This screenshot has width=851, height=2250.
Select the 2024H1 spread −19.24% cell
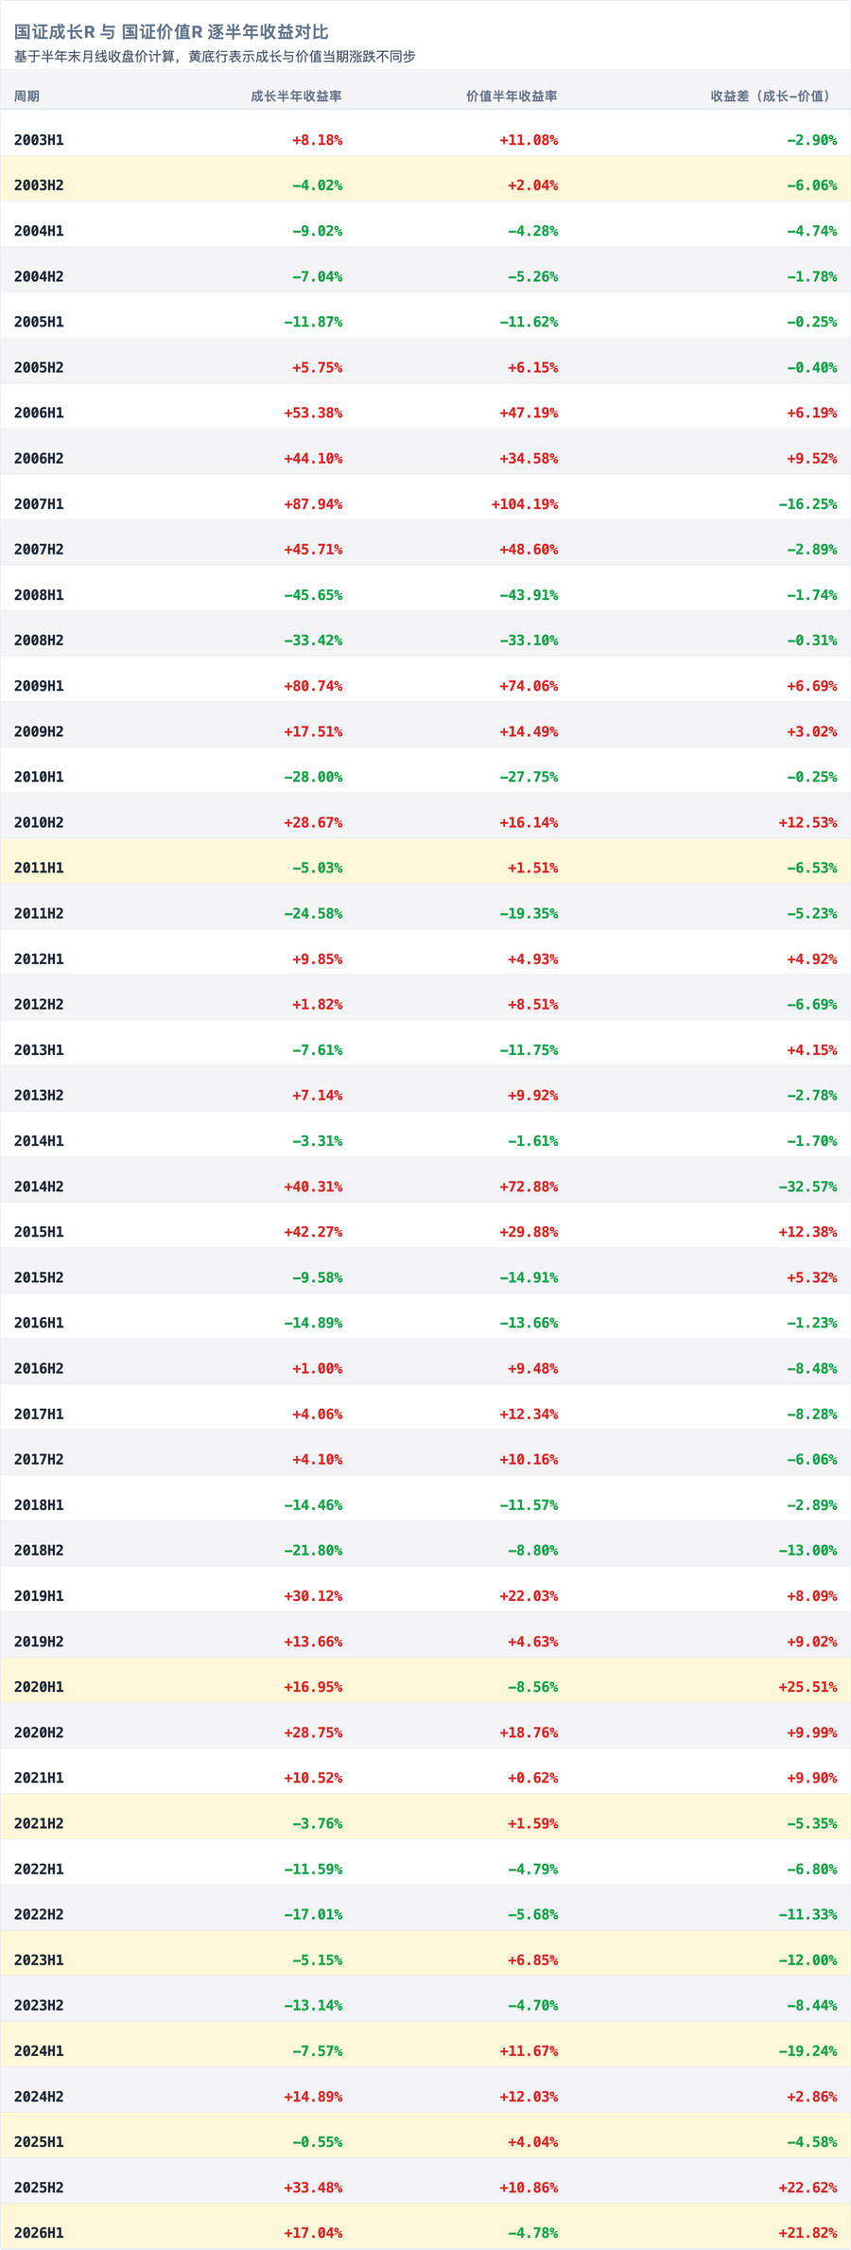coord(808,2051)
